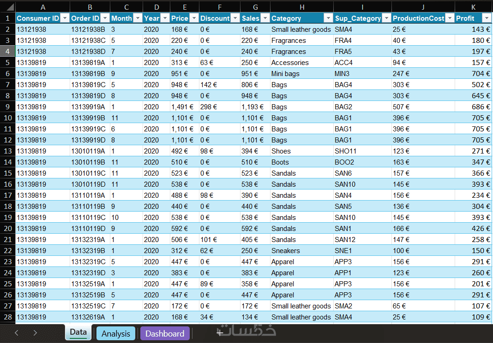Open the ProductionCost filter dropdown
This screenshot has width=493, height=343.
tap(450, 18)
